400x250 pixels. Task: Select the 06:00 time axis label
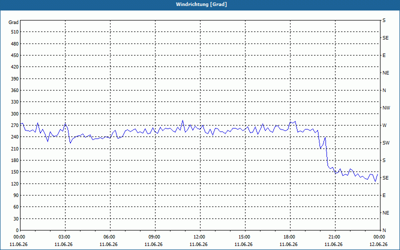[110, 237]
